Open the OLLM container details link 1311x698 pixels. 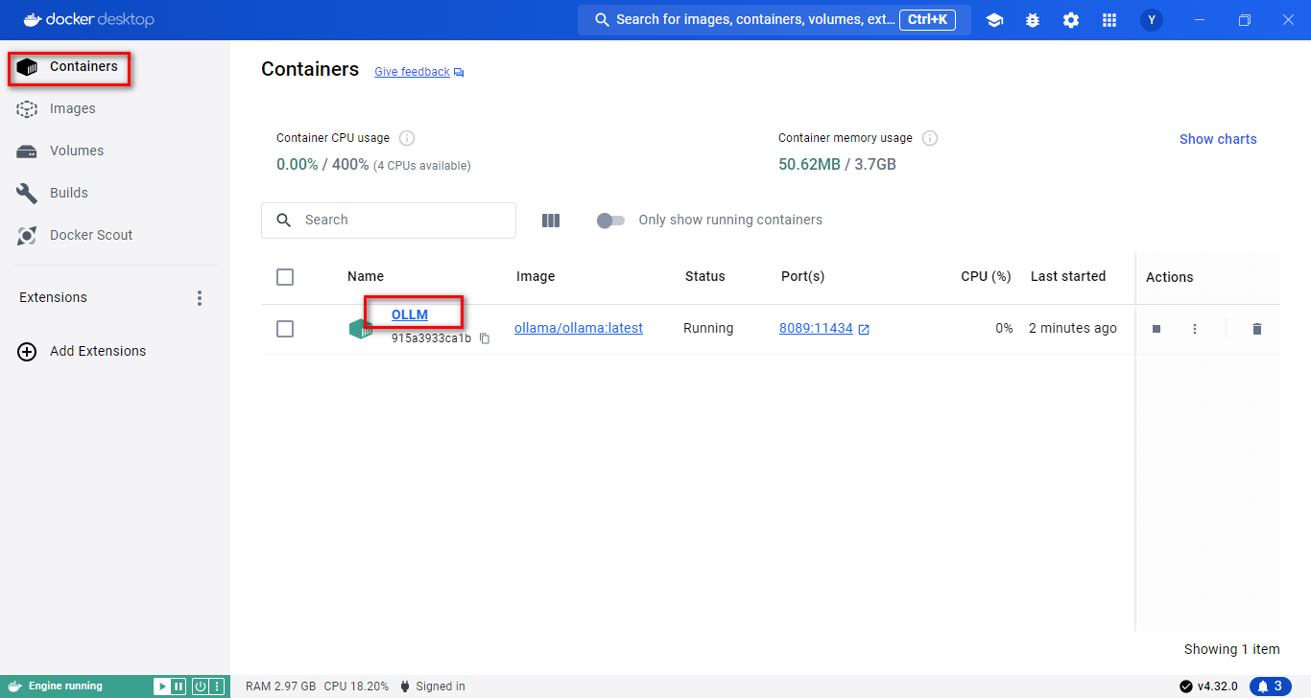pyautogui.click(x=410, y=314)
